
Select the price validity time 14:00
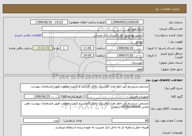click(88, 55)
